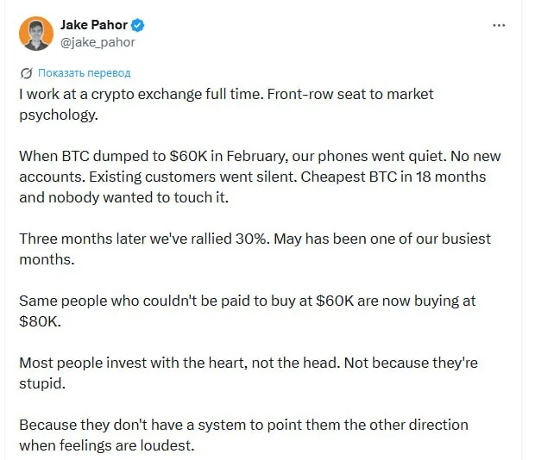Click the paragraph starting 'Because they don't have'
Screen dimensions: 535x460
click(x=243, y=435)
